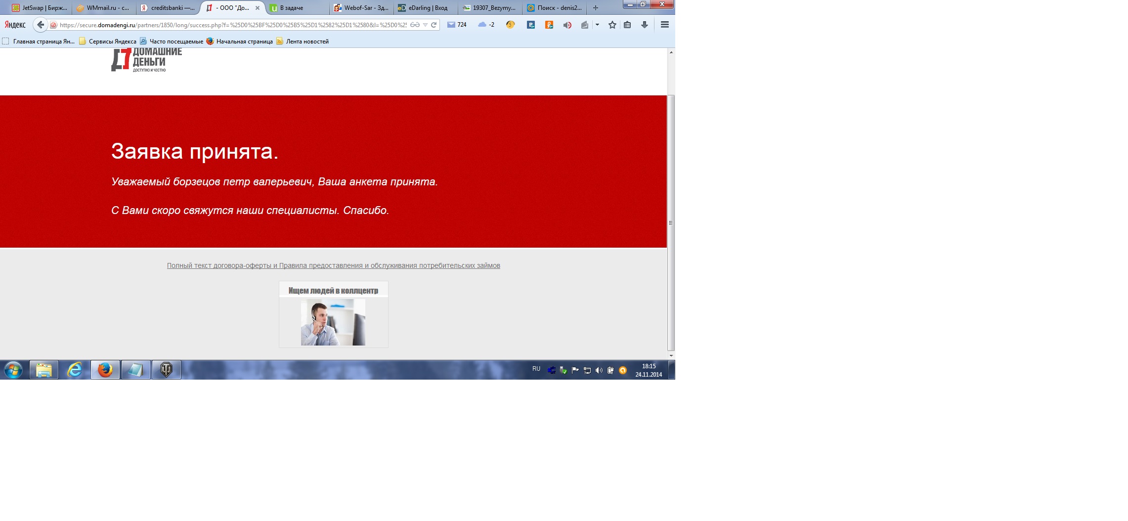
Task: Click the scrollbar down arrow
Action: click(x=671, y=355)
